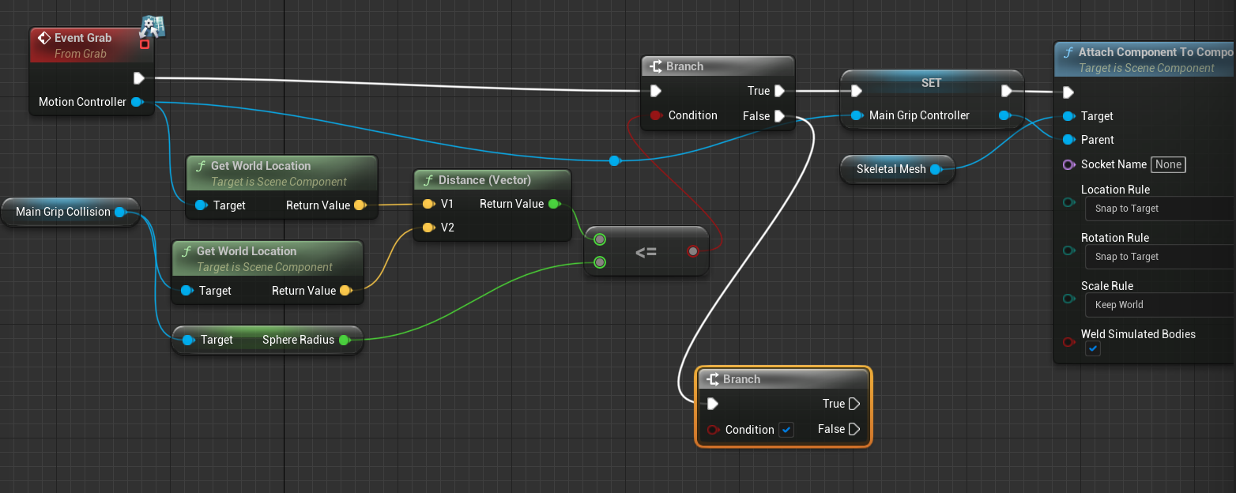Click SET node execution input pin
The image size is (1236, 493).
[856, 91]
